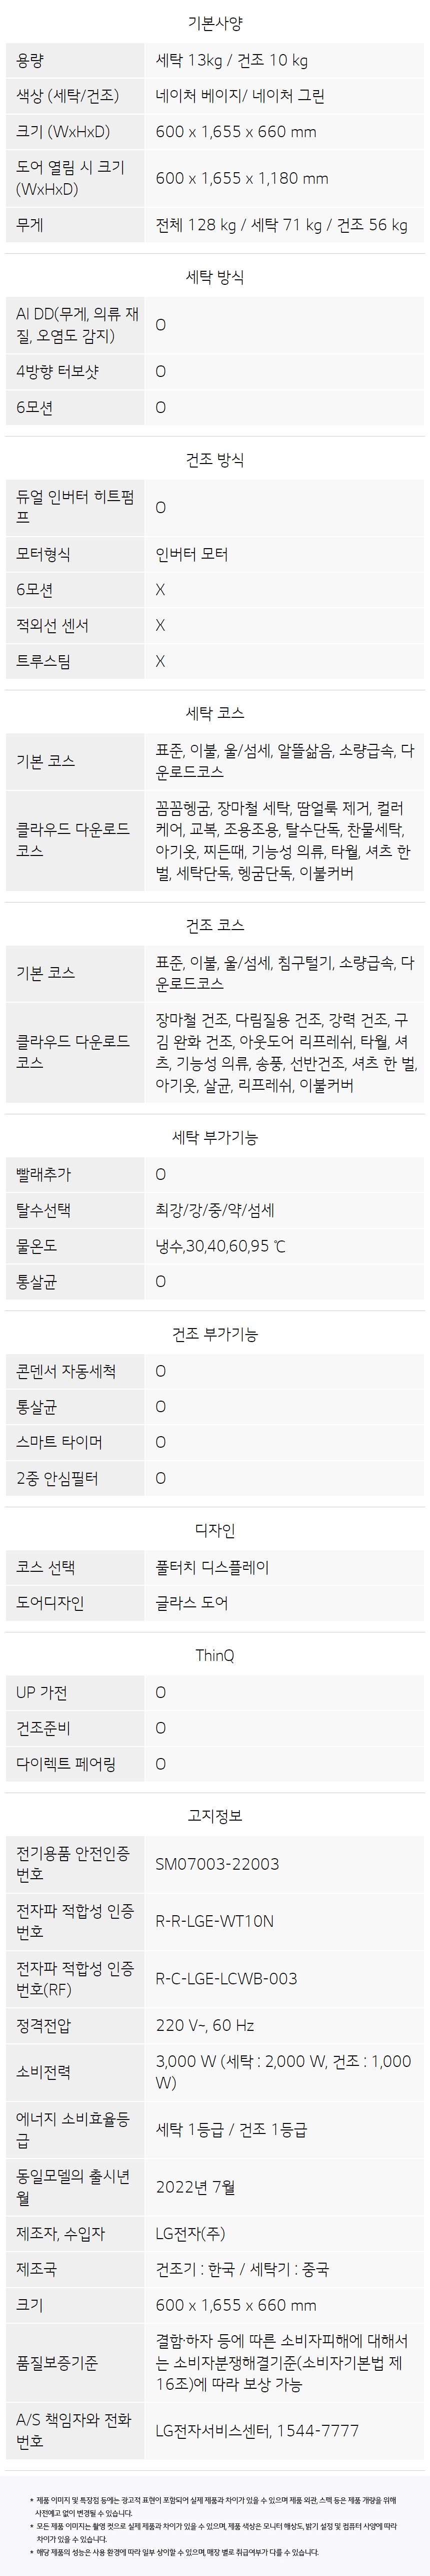This screenshot has width=430, height=2576.
Task: Select the 색상 (세탁/건조) row
Action: 214,96
